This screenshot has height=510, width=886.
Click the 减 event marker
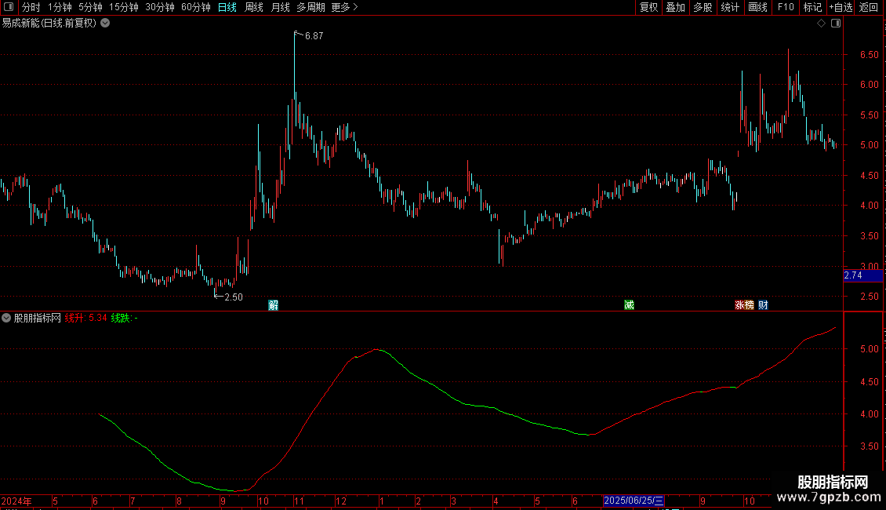pyautogui.click(x=629, y=305)
